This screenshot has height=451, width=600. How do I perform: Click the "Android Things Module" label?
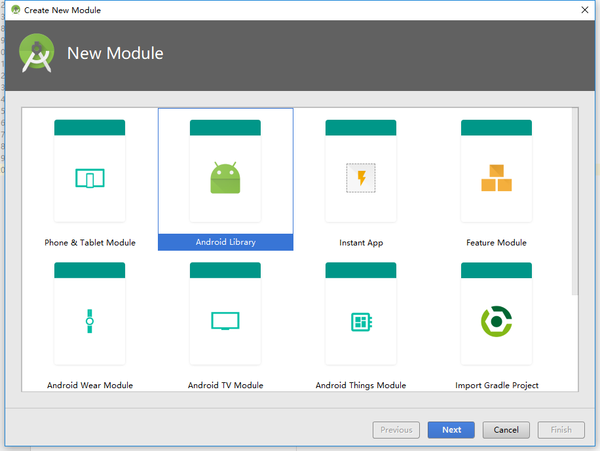click(361, 386)
